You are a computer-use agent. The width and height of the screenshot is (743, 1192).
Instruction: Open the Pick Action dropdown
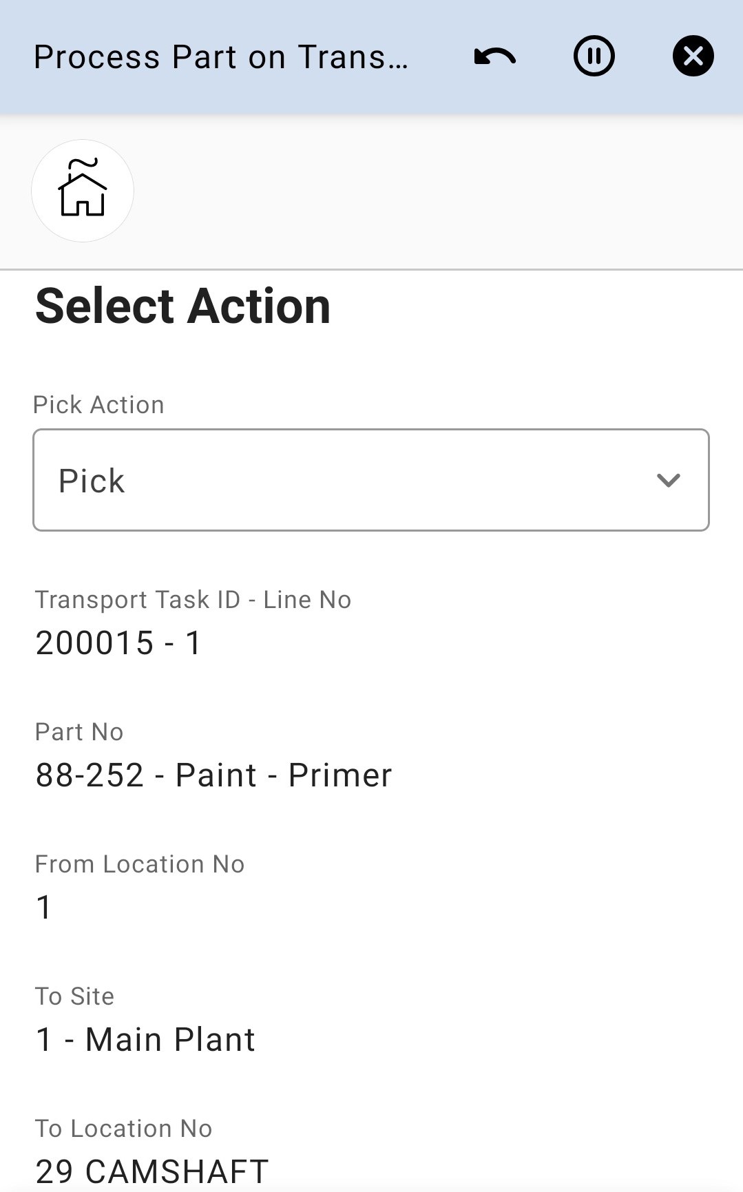point(370,480)
